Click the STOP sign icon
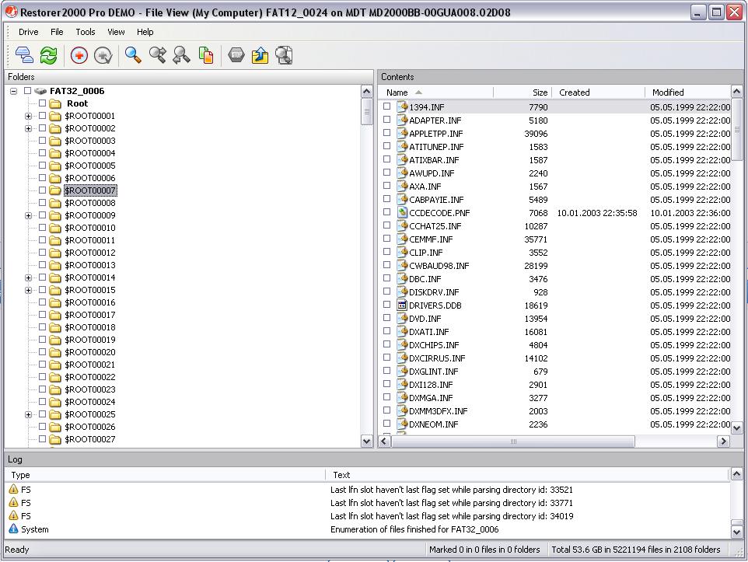The width and height of the screenshot is (748, 562). tap(236, 55)
